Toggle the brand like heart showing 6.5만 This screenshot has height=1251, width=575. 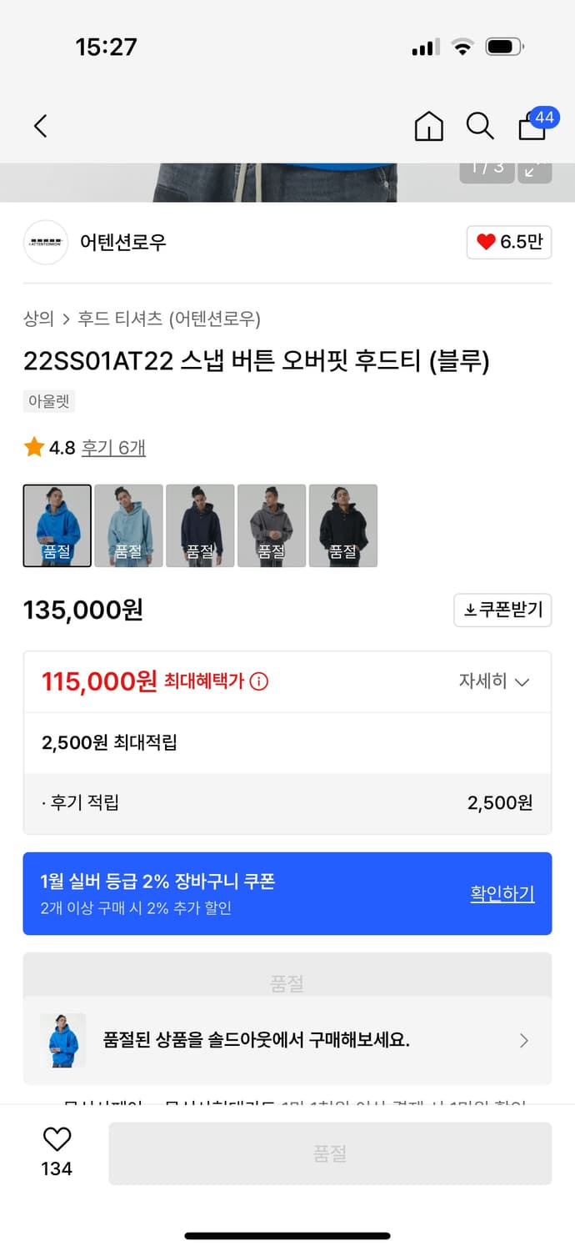pyautogui.click(x=508, y=243)
